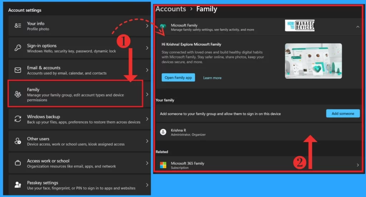
Task: Select the Family text in the settings list
Action: (33, 90)
